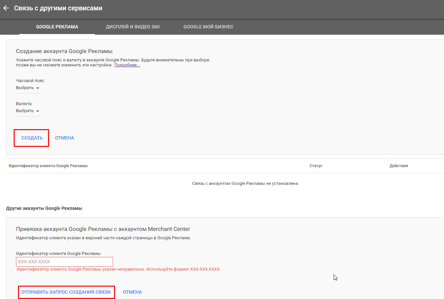Screen dimensions: 444x299
Task: Click the Связь с аккаунтом не установлена message
Action: 245,184
